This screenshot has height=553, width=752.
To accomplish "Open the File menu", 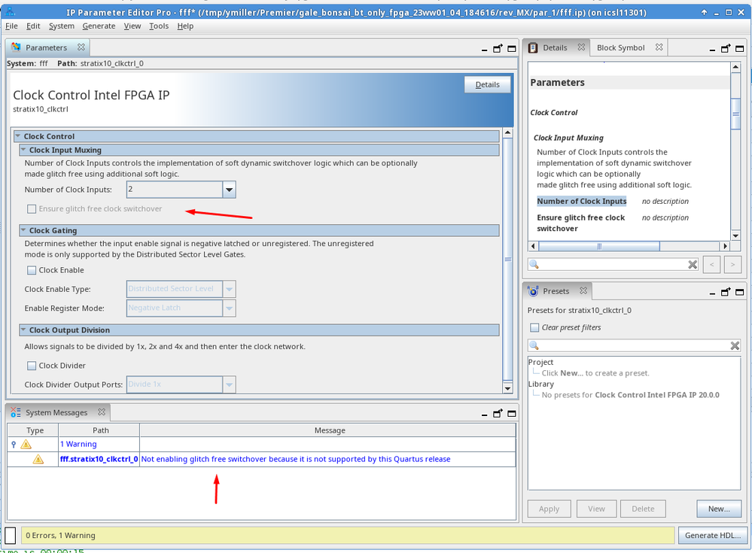I will (11, 26).
